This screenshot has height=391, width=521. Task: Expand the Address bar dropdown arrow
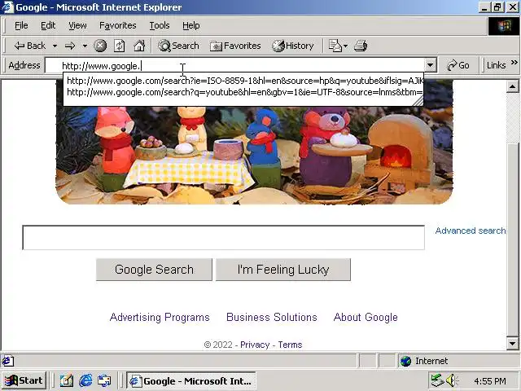(431, 65)
